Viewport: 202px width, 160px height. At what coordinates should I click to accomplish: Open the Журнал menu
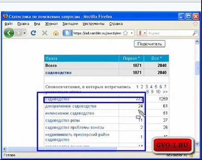pyautogui.click(x=51, y=24)
